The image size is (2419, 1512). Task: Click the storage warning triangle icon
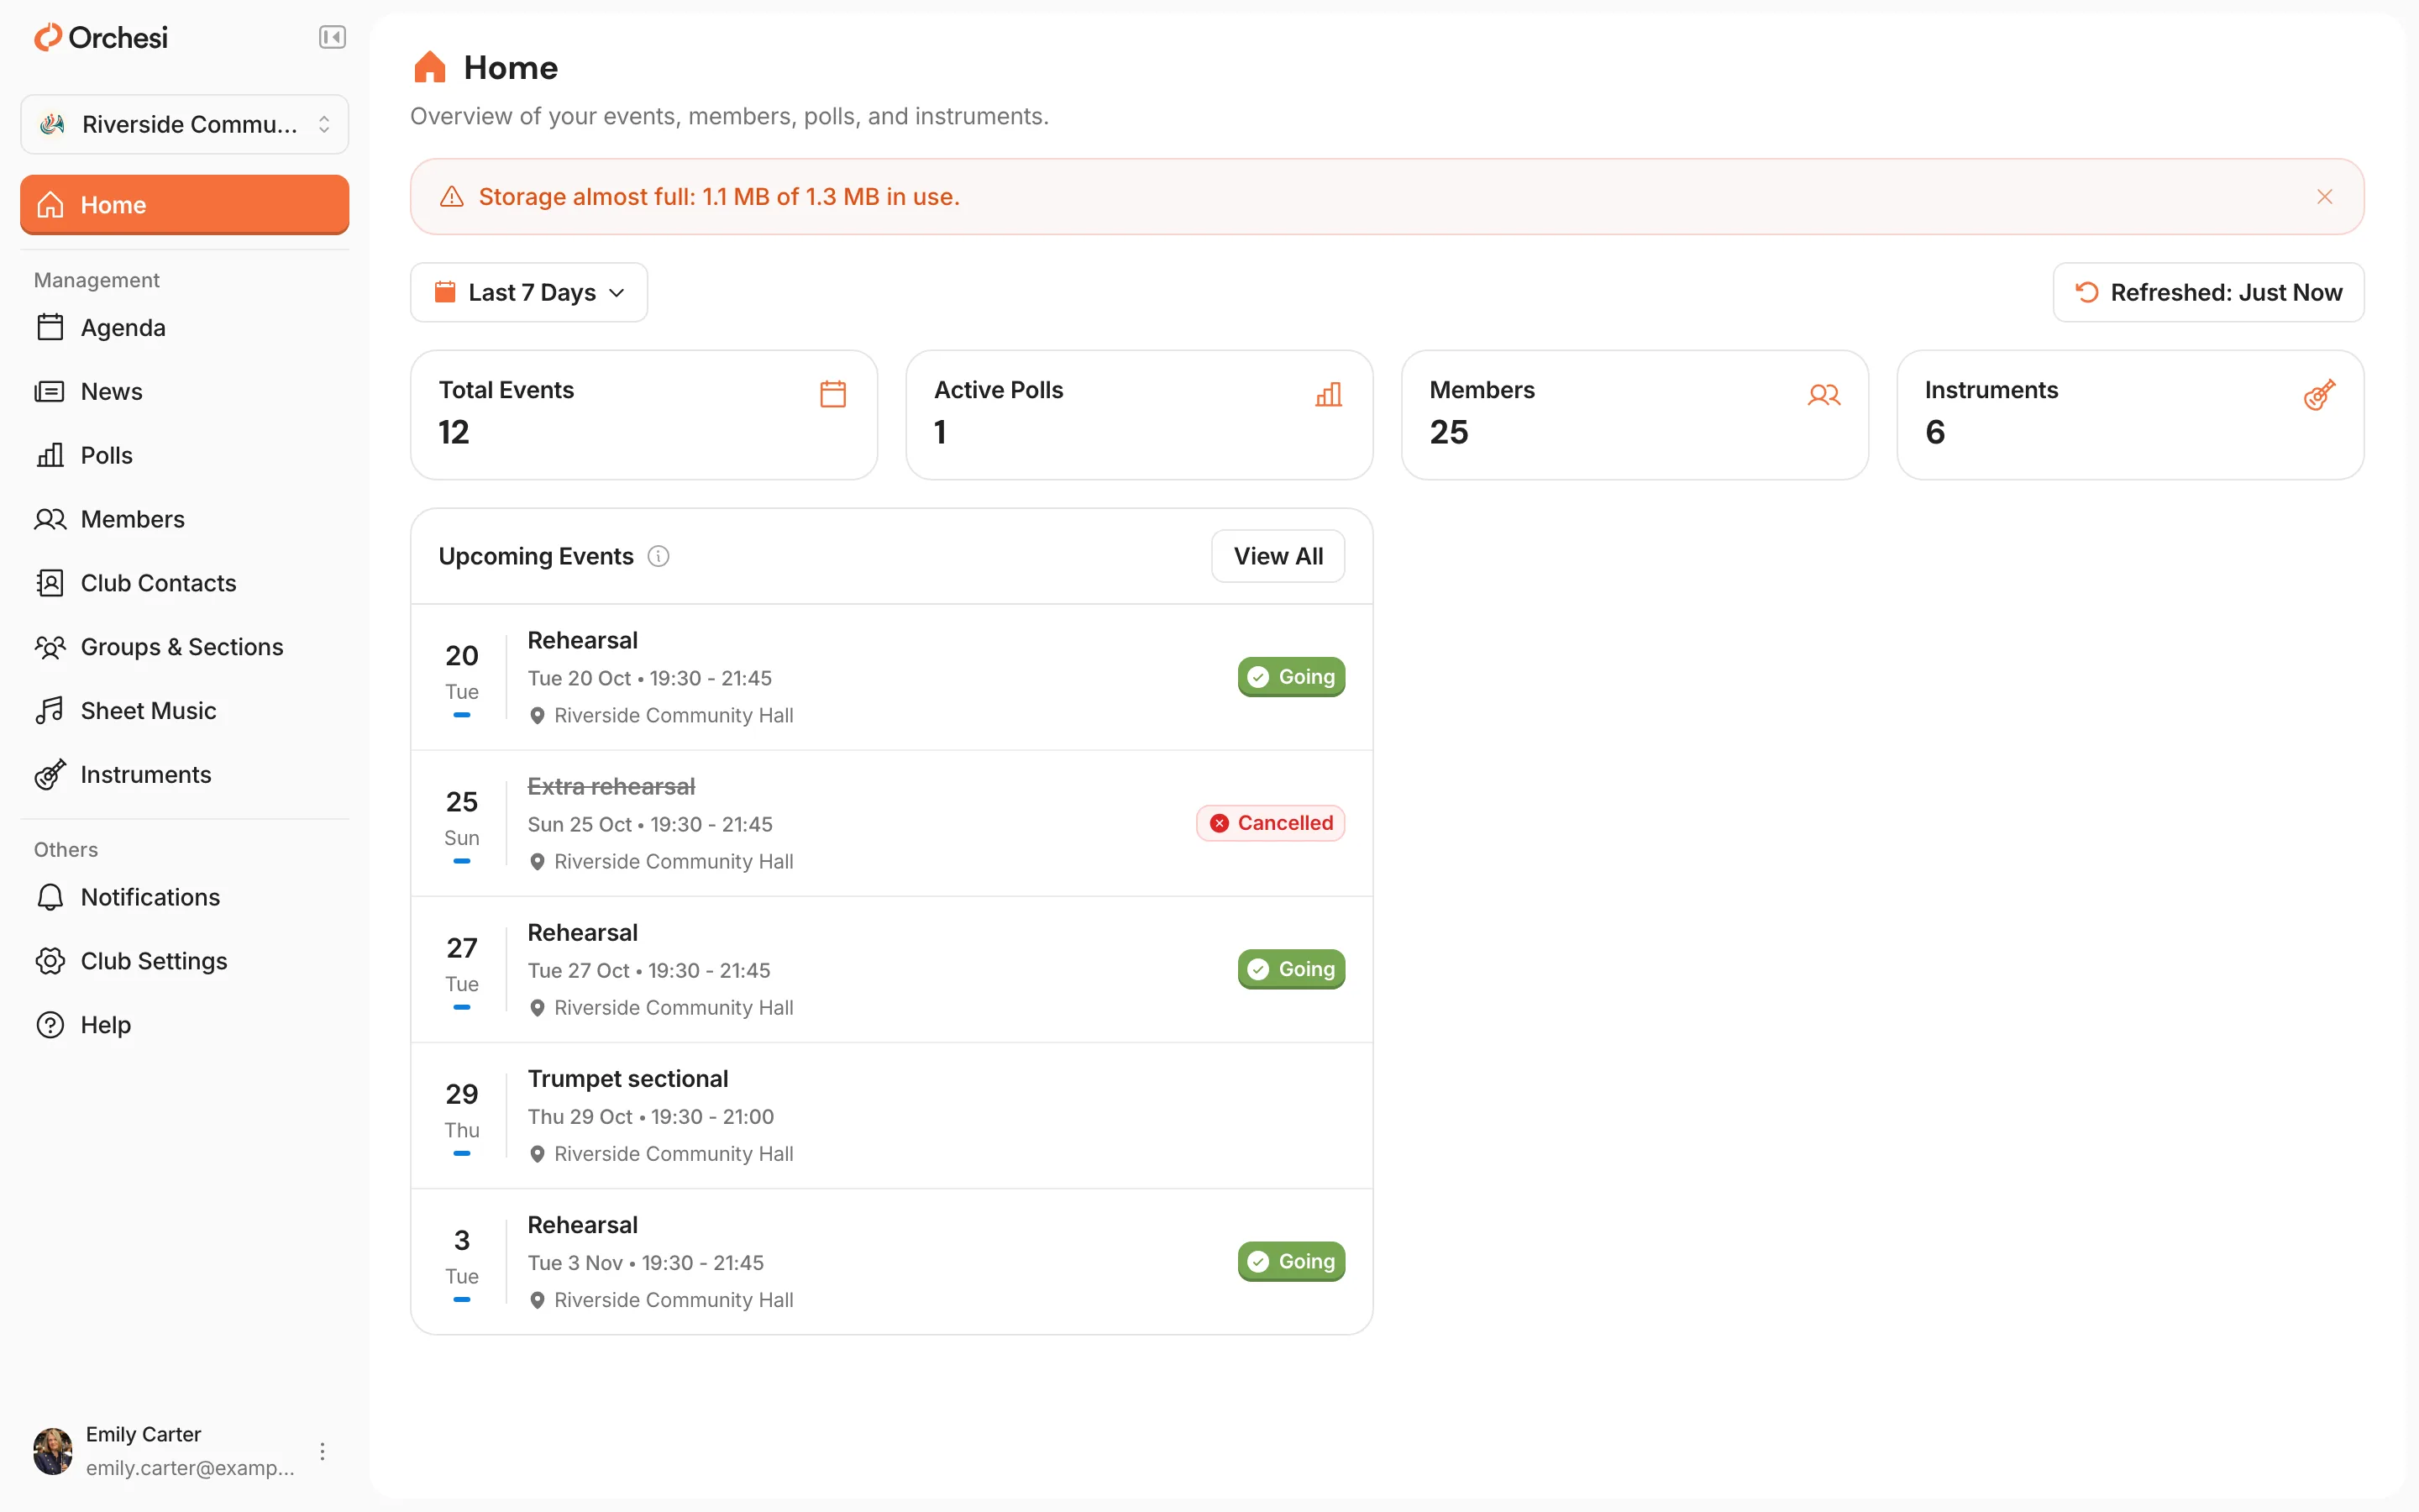tap(452, 197)
